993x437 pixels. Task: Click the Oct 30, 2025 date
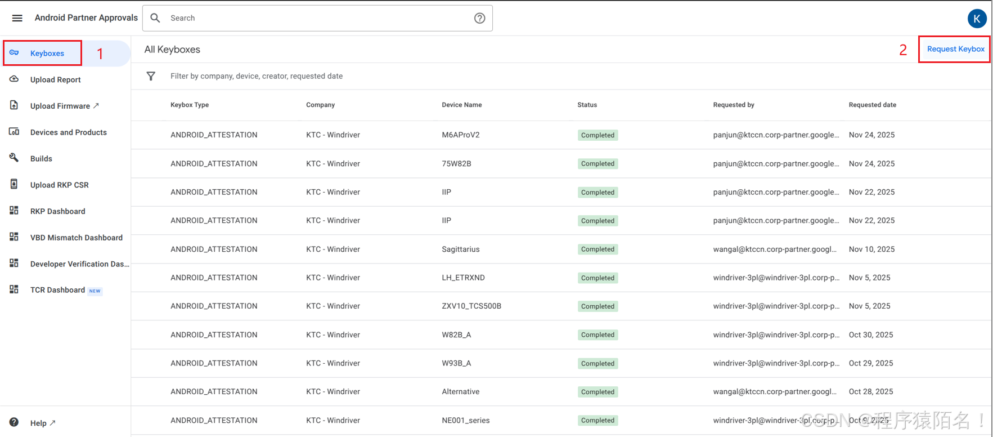coord(871,335)
